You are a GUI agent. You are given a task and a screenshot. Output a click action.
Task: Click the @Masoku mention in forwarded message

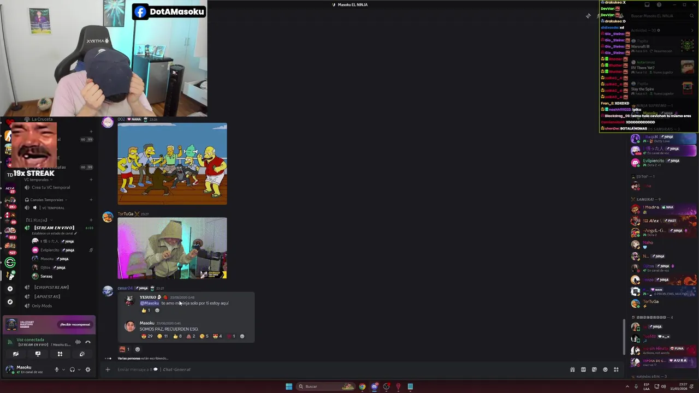tap(150, 303)
